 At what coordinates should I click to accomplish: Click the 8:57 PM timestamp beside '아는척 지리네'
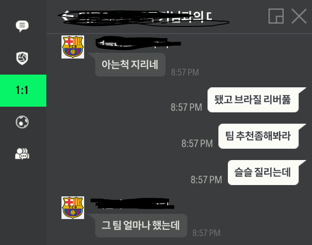(x=185, y=72)
